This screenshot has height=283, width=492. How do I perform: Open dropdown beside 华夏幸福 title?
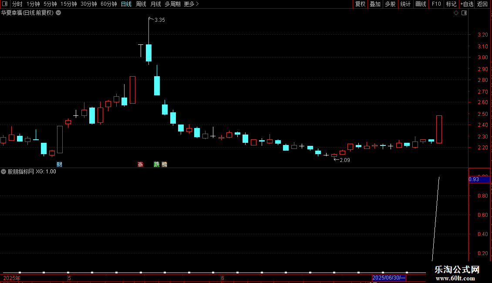click(58, 13)
